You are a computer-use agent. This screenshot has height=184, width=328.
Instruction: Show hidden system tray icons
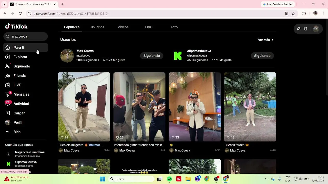point(266,179)
